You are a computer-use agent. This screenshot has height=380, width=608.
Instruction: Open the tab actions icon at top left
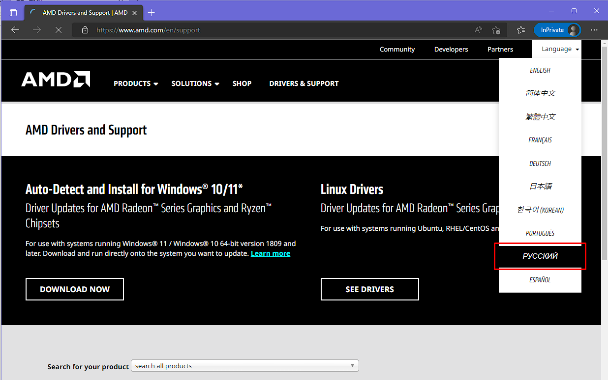(13, 13)
